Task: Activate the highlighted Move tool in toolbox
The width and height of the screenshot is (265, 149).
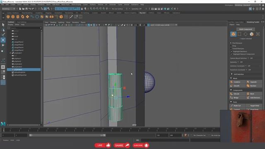Action: pyautogui.click(x=3, y=40)
